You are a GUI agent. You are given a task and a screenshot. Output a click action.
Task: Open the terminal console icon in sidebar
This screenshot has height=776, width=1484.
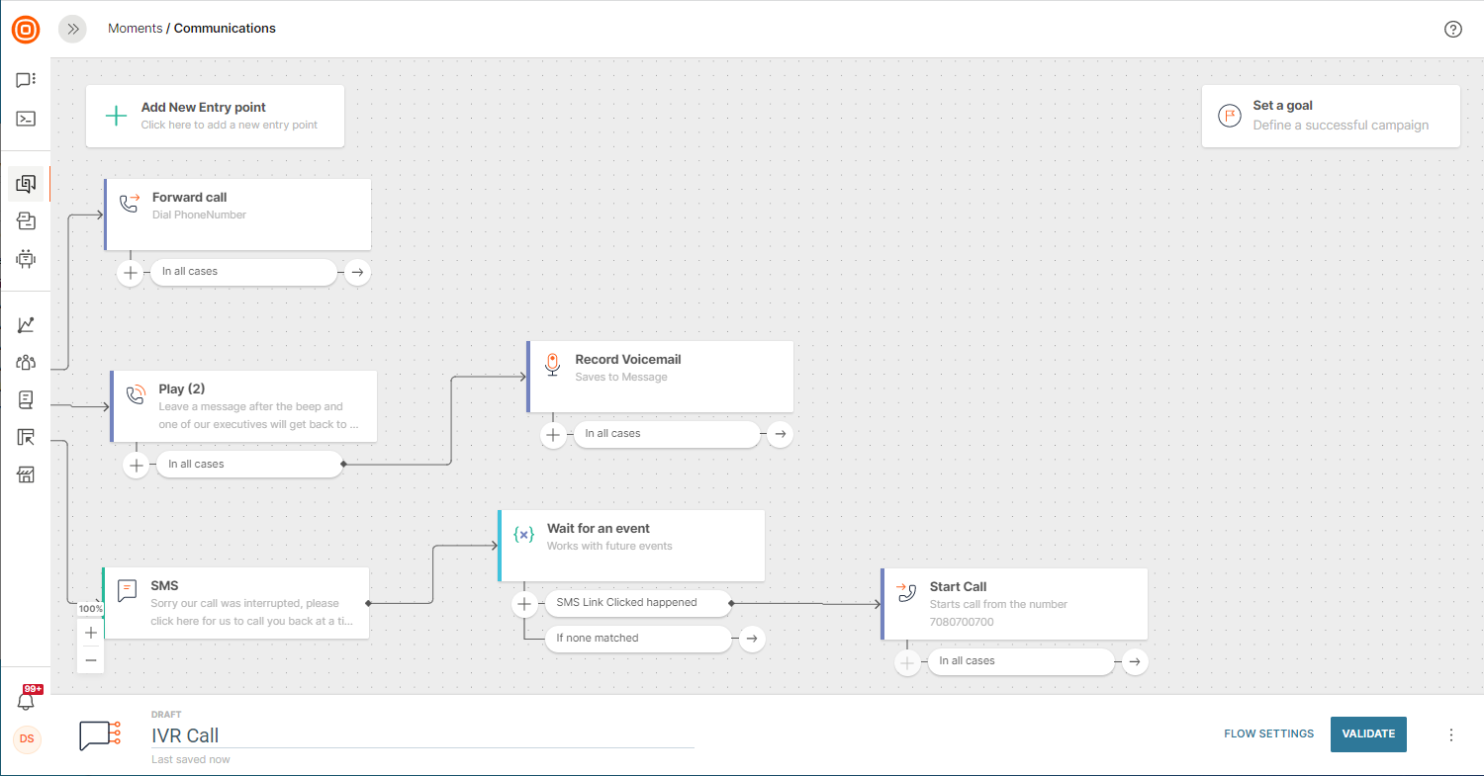pos(26,119)
